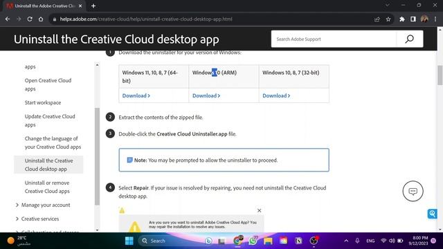
Task: Expand the Creative services section
Action: click(x=37, y=219)
